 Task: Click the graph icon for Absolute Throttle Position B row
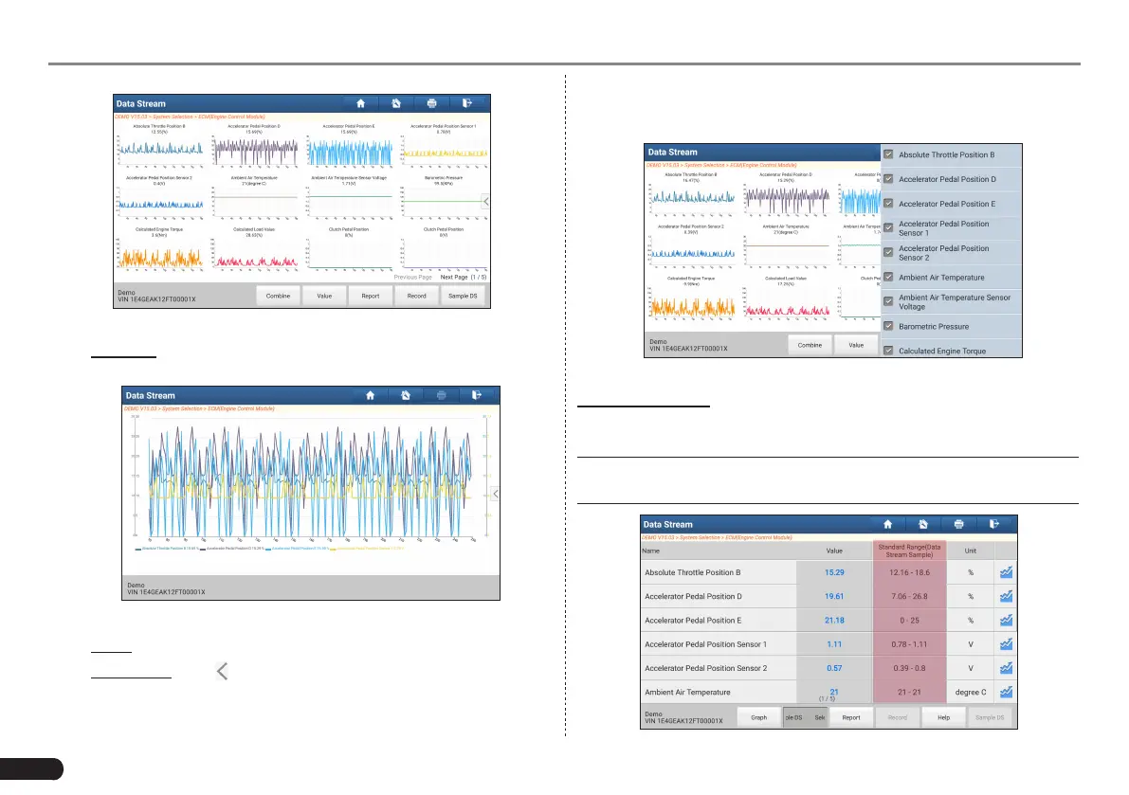(1006, 572)
